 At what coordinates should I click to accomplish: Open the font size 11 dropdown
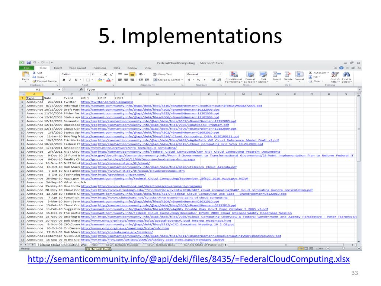(x=100, y=74)
